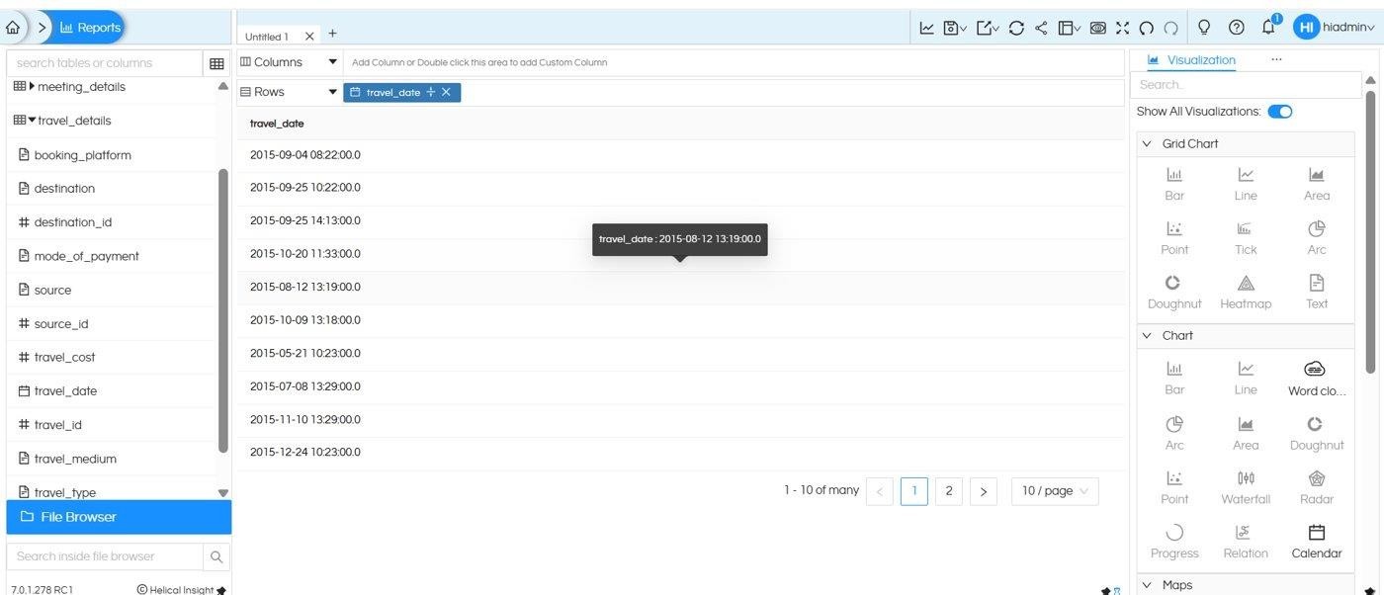Viewport: 1384px width, 595px height.
Task: Remove travel_date from Rows
Action: [x=446, y=92]
